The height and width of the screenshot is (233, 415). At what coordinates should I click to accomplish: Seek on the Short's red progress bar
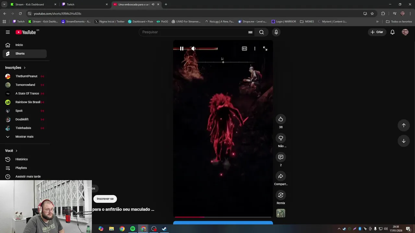223,217
